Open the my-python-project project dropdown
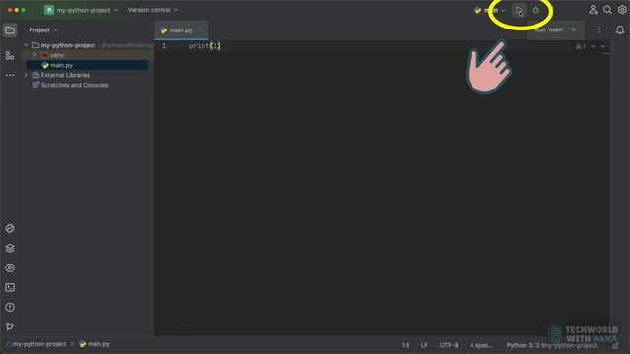The height and width of the screenshot is (354, 630). (x=82, y=10)
